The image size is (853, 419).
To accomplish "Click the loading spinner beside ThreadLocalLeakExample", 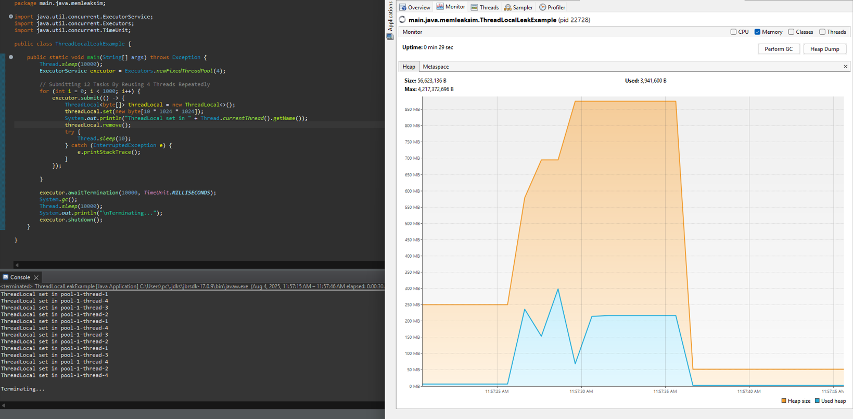I will tap(402, 20).
